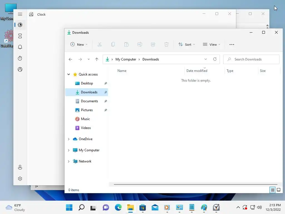This screenshot has width=285, height=214.
Task: Expand the Network tree node
Action: point(69,161)
